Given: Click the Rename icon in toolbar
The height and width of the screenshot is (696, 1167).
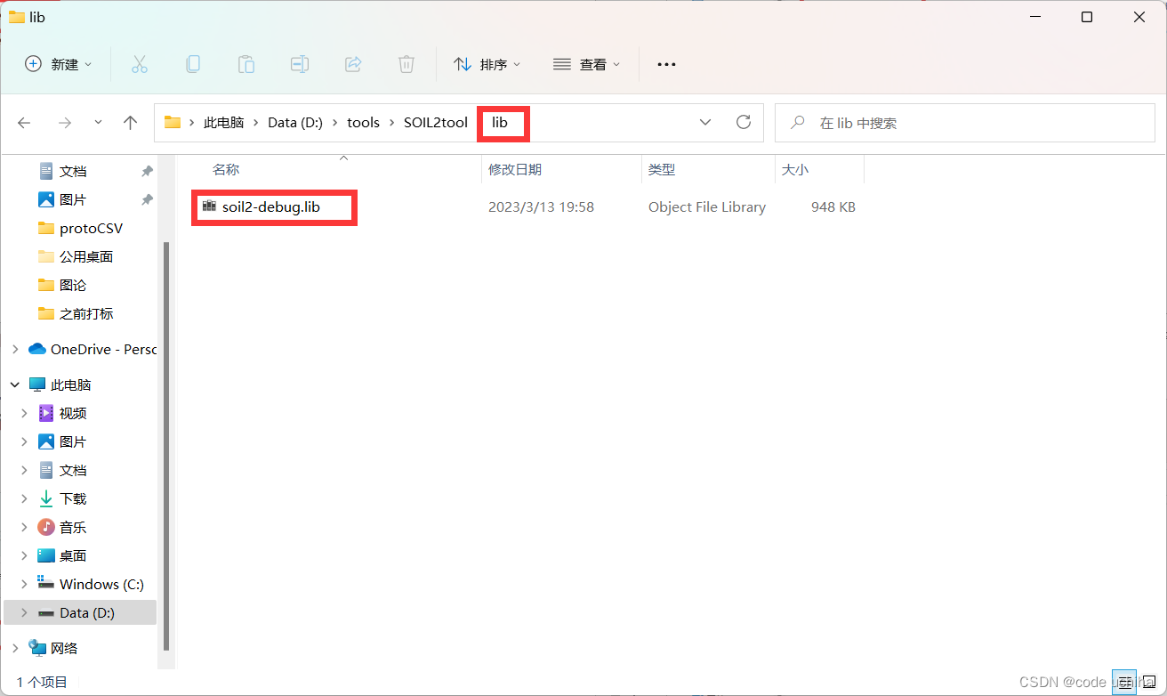Looking at the screenshot, I should tap(300, 64).
